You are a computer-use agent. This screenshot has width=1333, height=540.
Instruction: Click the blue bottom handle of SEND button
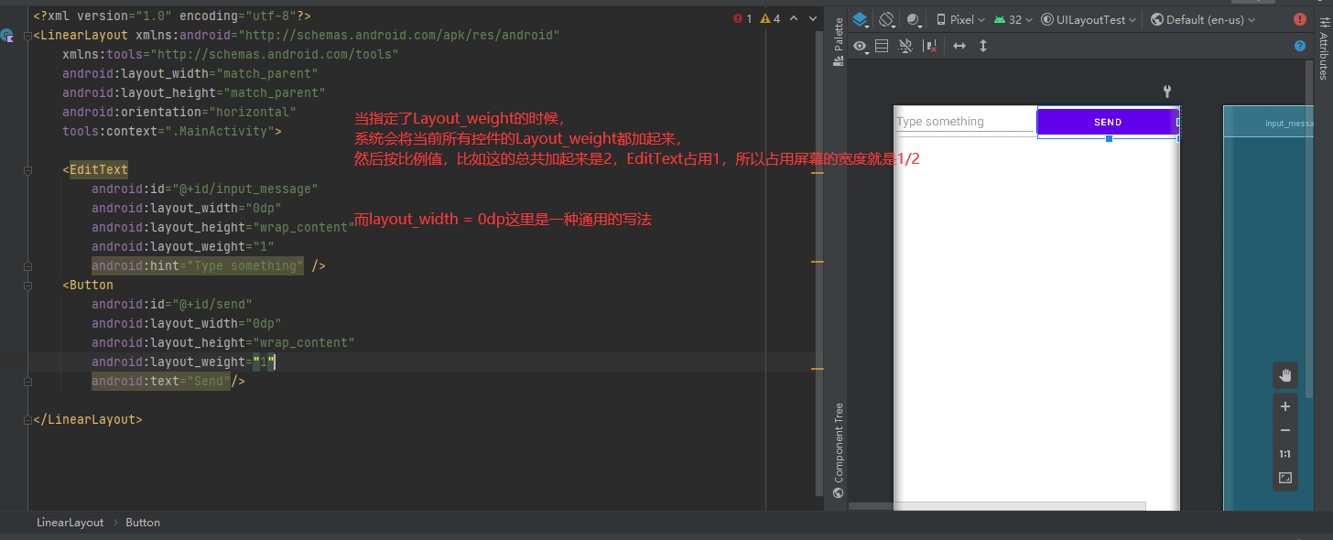point(1109,139)
